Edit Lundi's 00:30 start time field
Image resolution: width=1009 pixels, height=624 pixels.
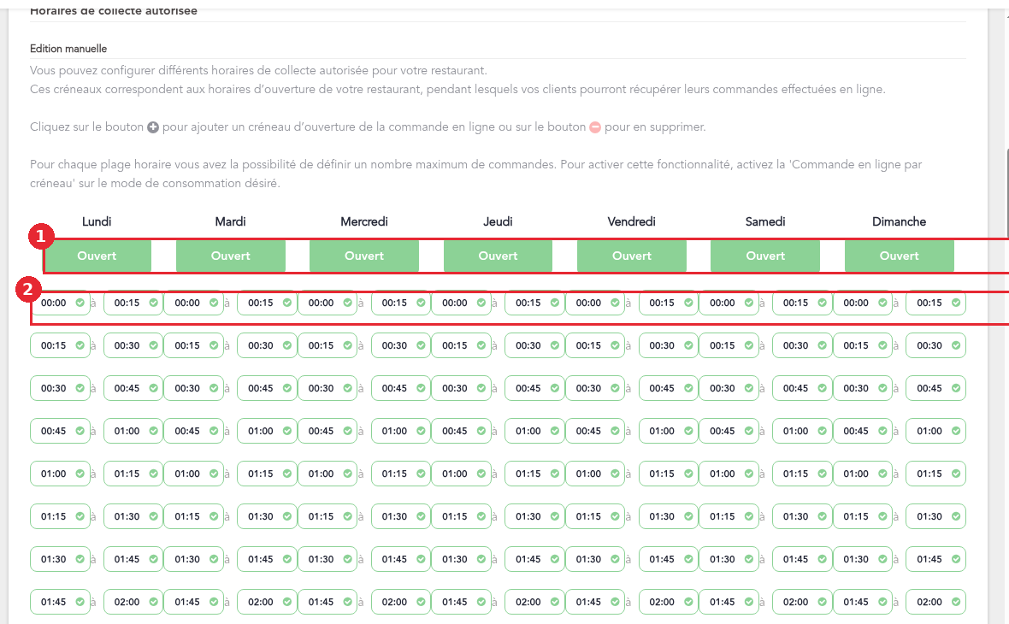(x=60, y=388)
